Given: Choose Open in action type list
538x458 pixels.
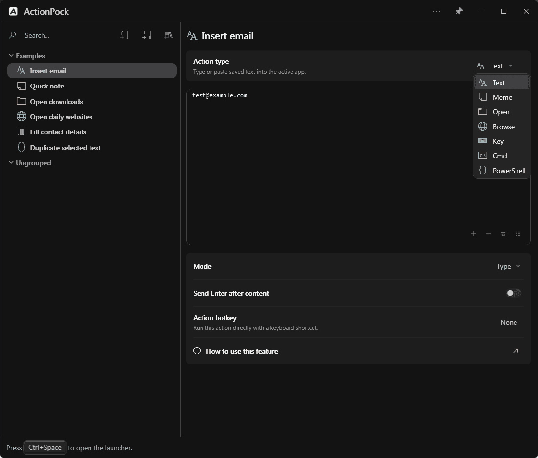Looking at the screenshot, I should pyautogui.click(x=502, y=112).
